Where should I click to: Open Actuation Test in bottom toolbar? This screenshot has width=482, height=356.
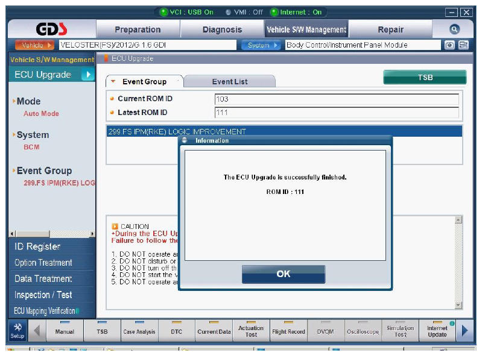coord(251,331)
